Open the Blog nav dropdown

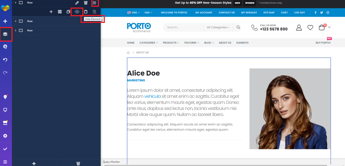[x=209, y=43]
